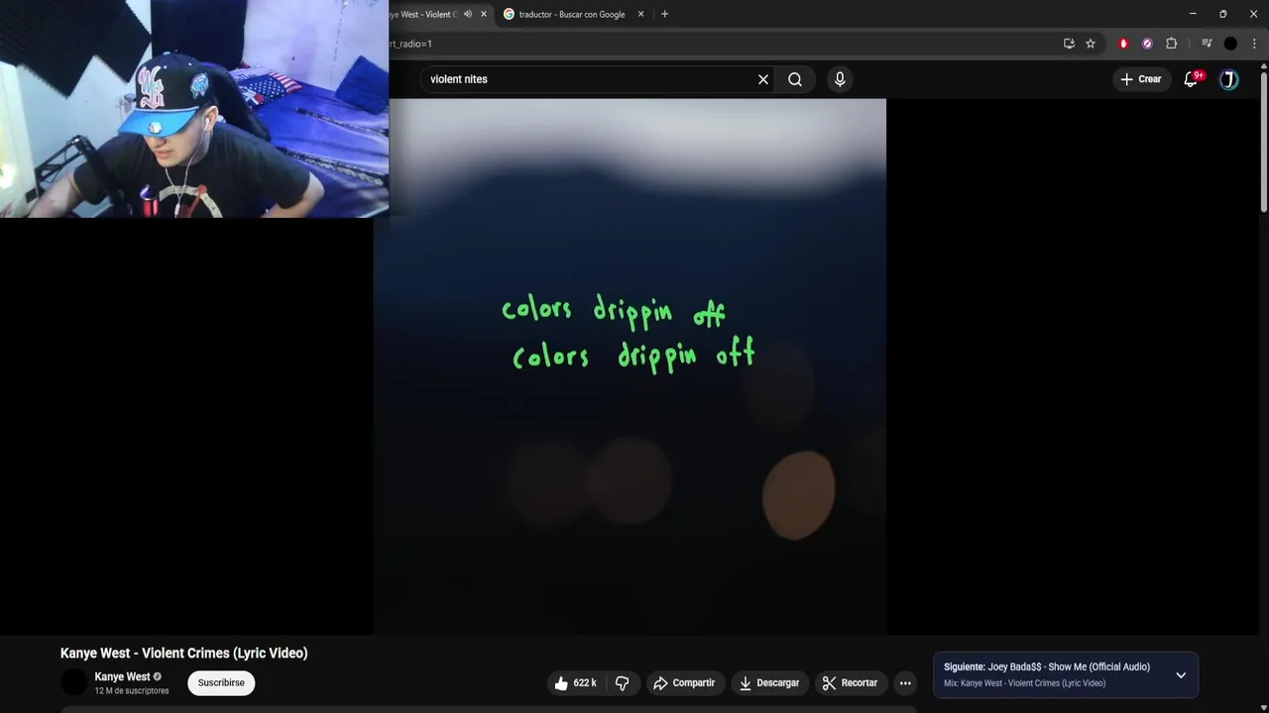Clear the YouTube search box text
This screenshot has width=1269, height=713.
coord(763,79)
